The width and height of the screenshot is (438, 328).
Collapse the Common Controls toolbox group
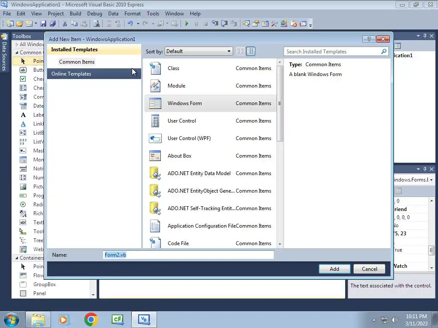[17, 53]
